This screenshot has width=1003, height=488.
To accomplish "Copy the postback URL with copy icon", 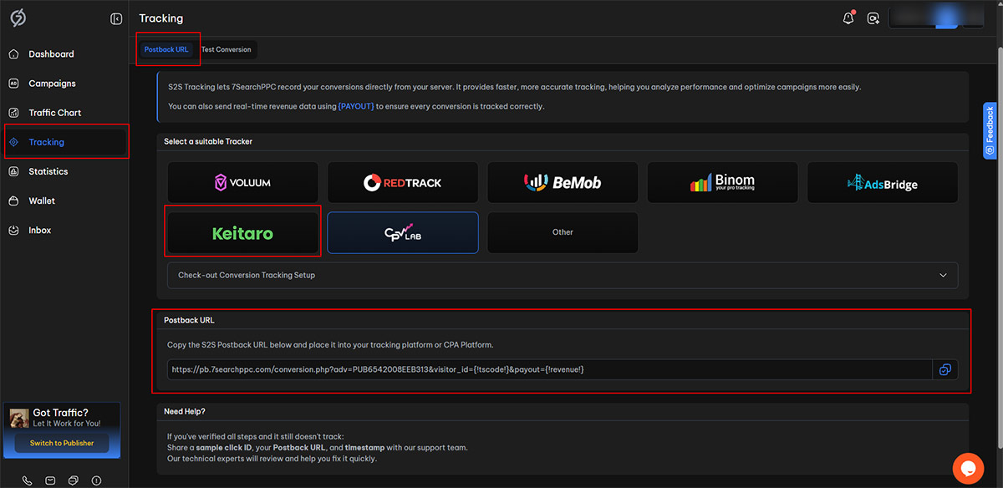I will point(945,369).
